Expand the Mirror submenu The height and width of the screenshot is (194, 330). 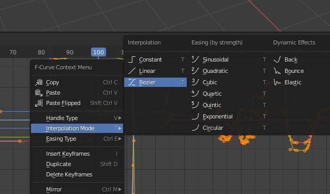coord(77,189)
